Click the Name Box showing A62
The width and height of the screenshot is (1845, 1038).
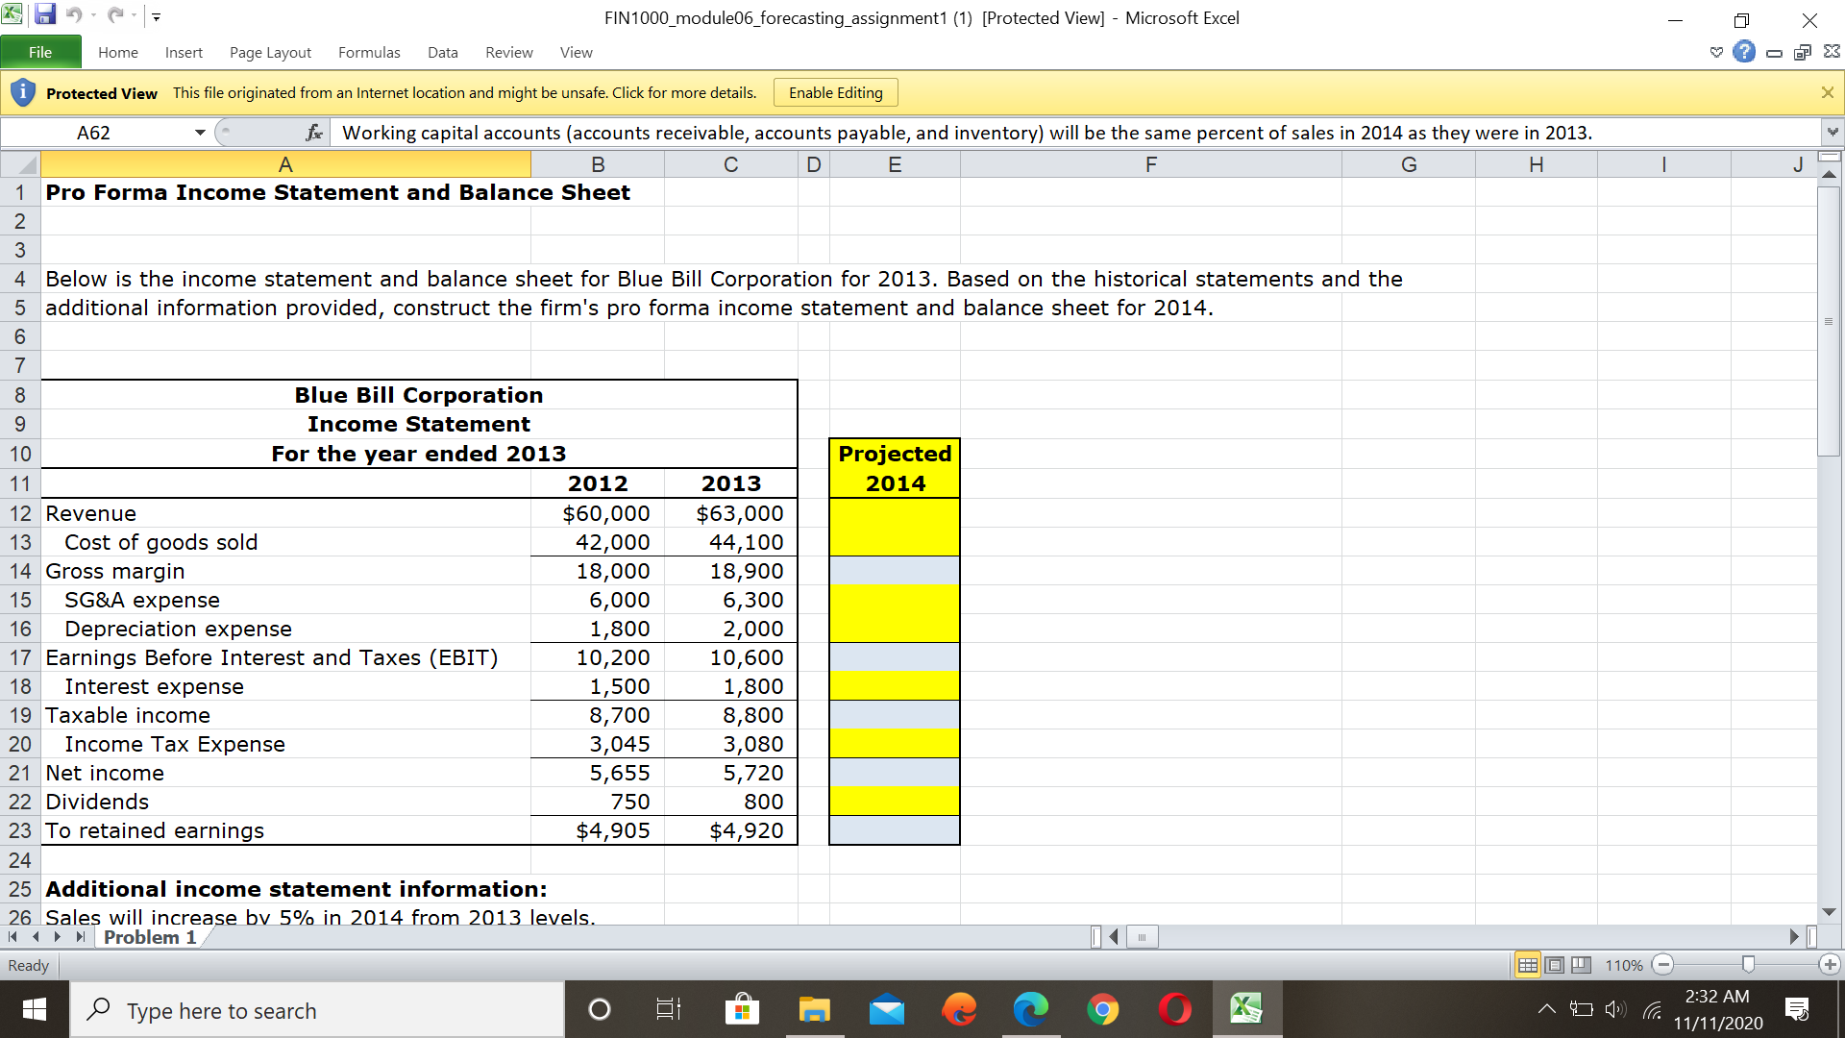click(x=94, y=133)
